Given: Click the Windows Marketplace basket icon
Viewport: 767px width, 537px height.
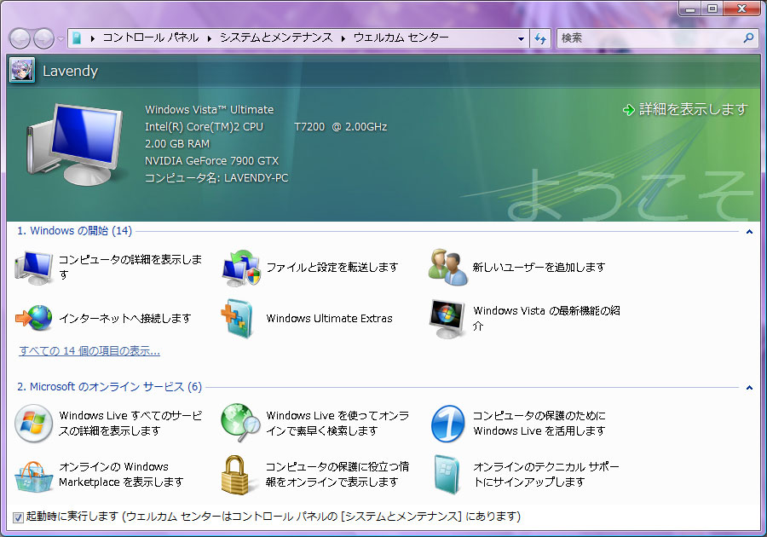Looking at the screenshot, I should [34, 476].
